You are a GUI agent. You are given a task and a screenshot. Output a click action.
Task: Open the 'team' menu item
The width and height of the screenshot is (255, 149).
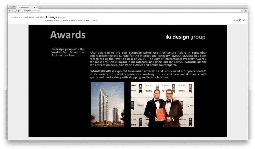(58, 21)
